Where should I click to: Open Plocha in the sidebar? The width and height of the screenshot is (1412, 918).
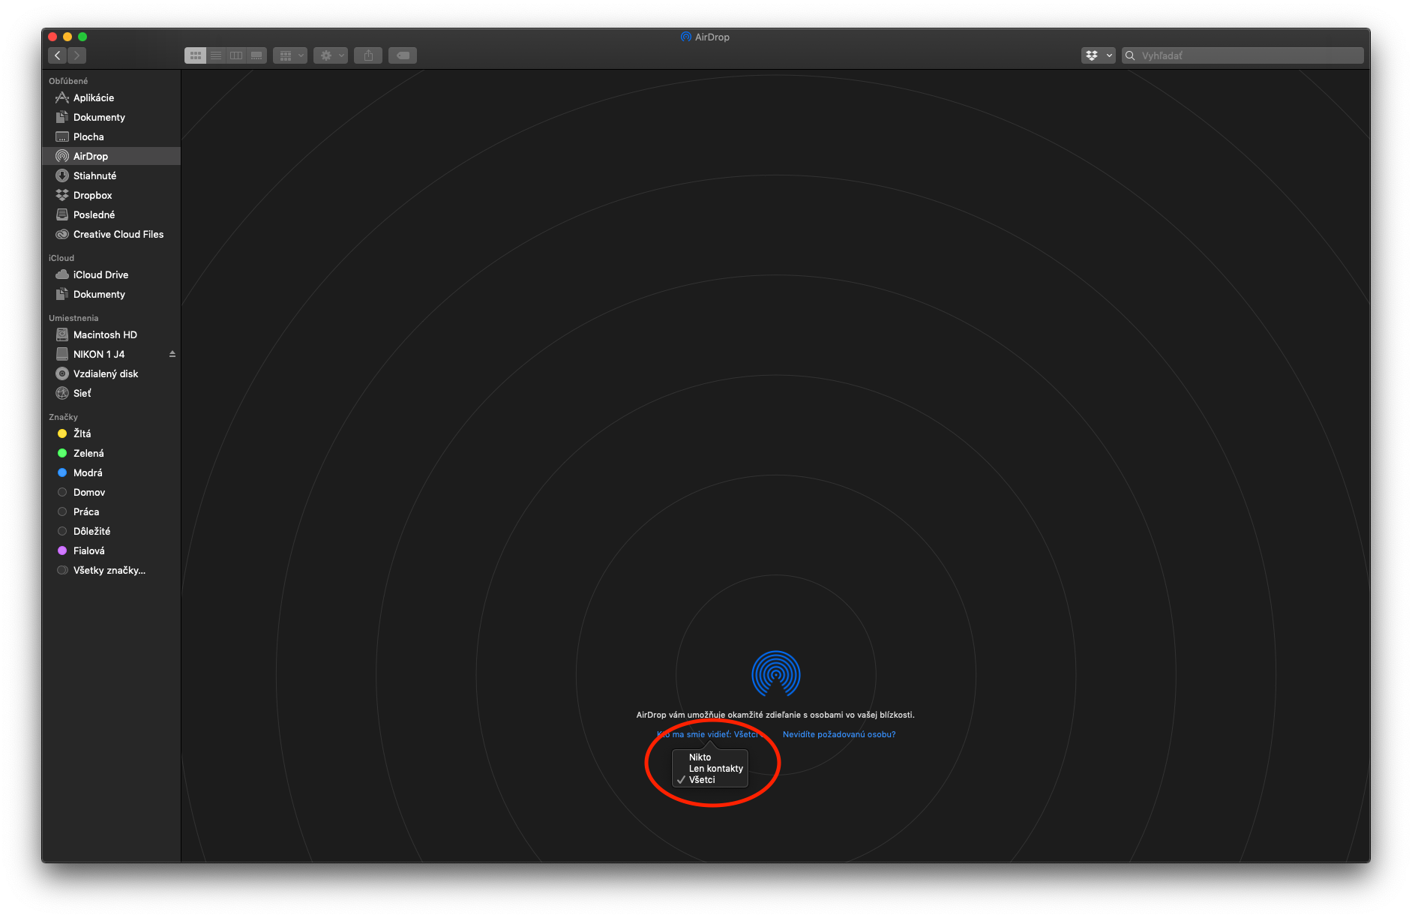[x=111, y=136]
